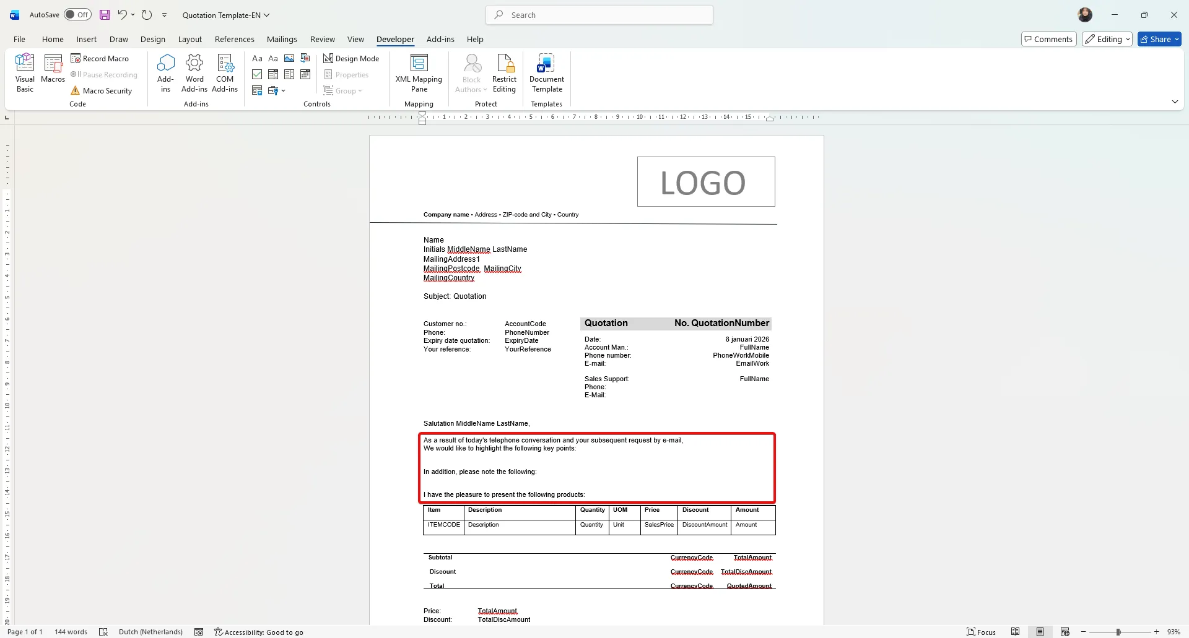Insert a Picture Content Control
This screenshot has height=638, width=1189.
point(289,58)
